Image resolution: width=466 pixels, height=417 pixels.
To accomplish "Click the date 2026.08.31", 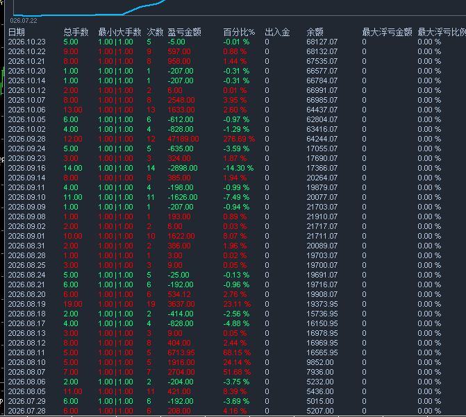I will (x=27, y=246).
